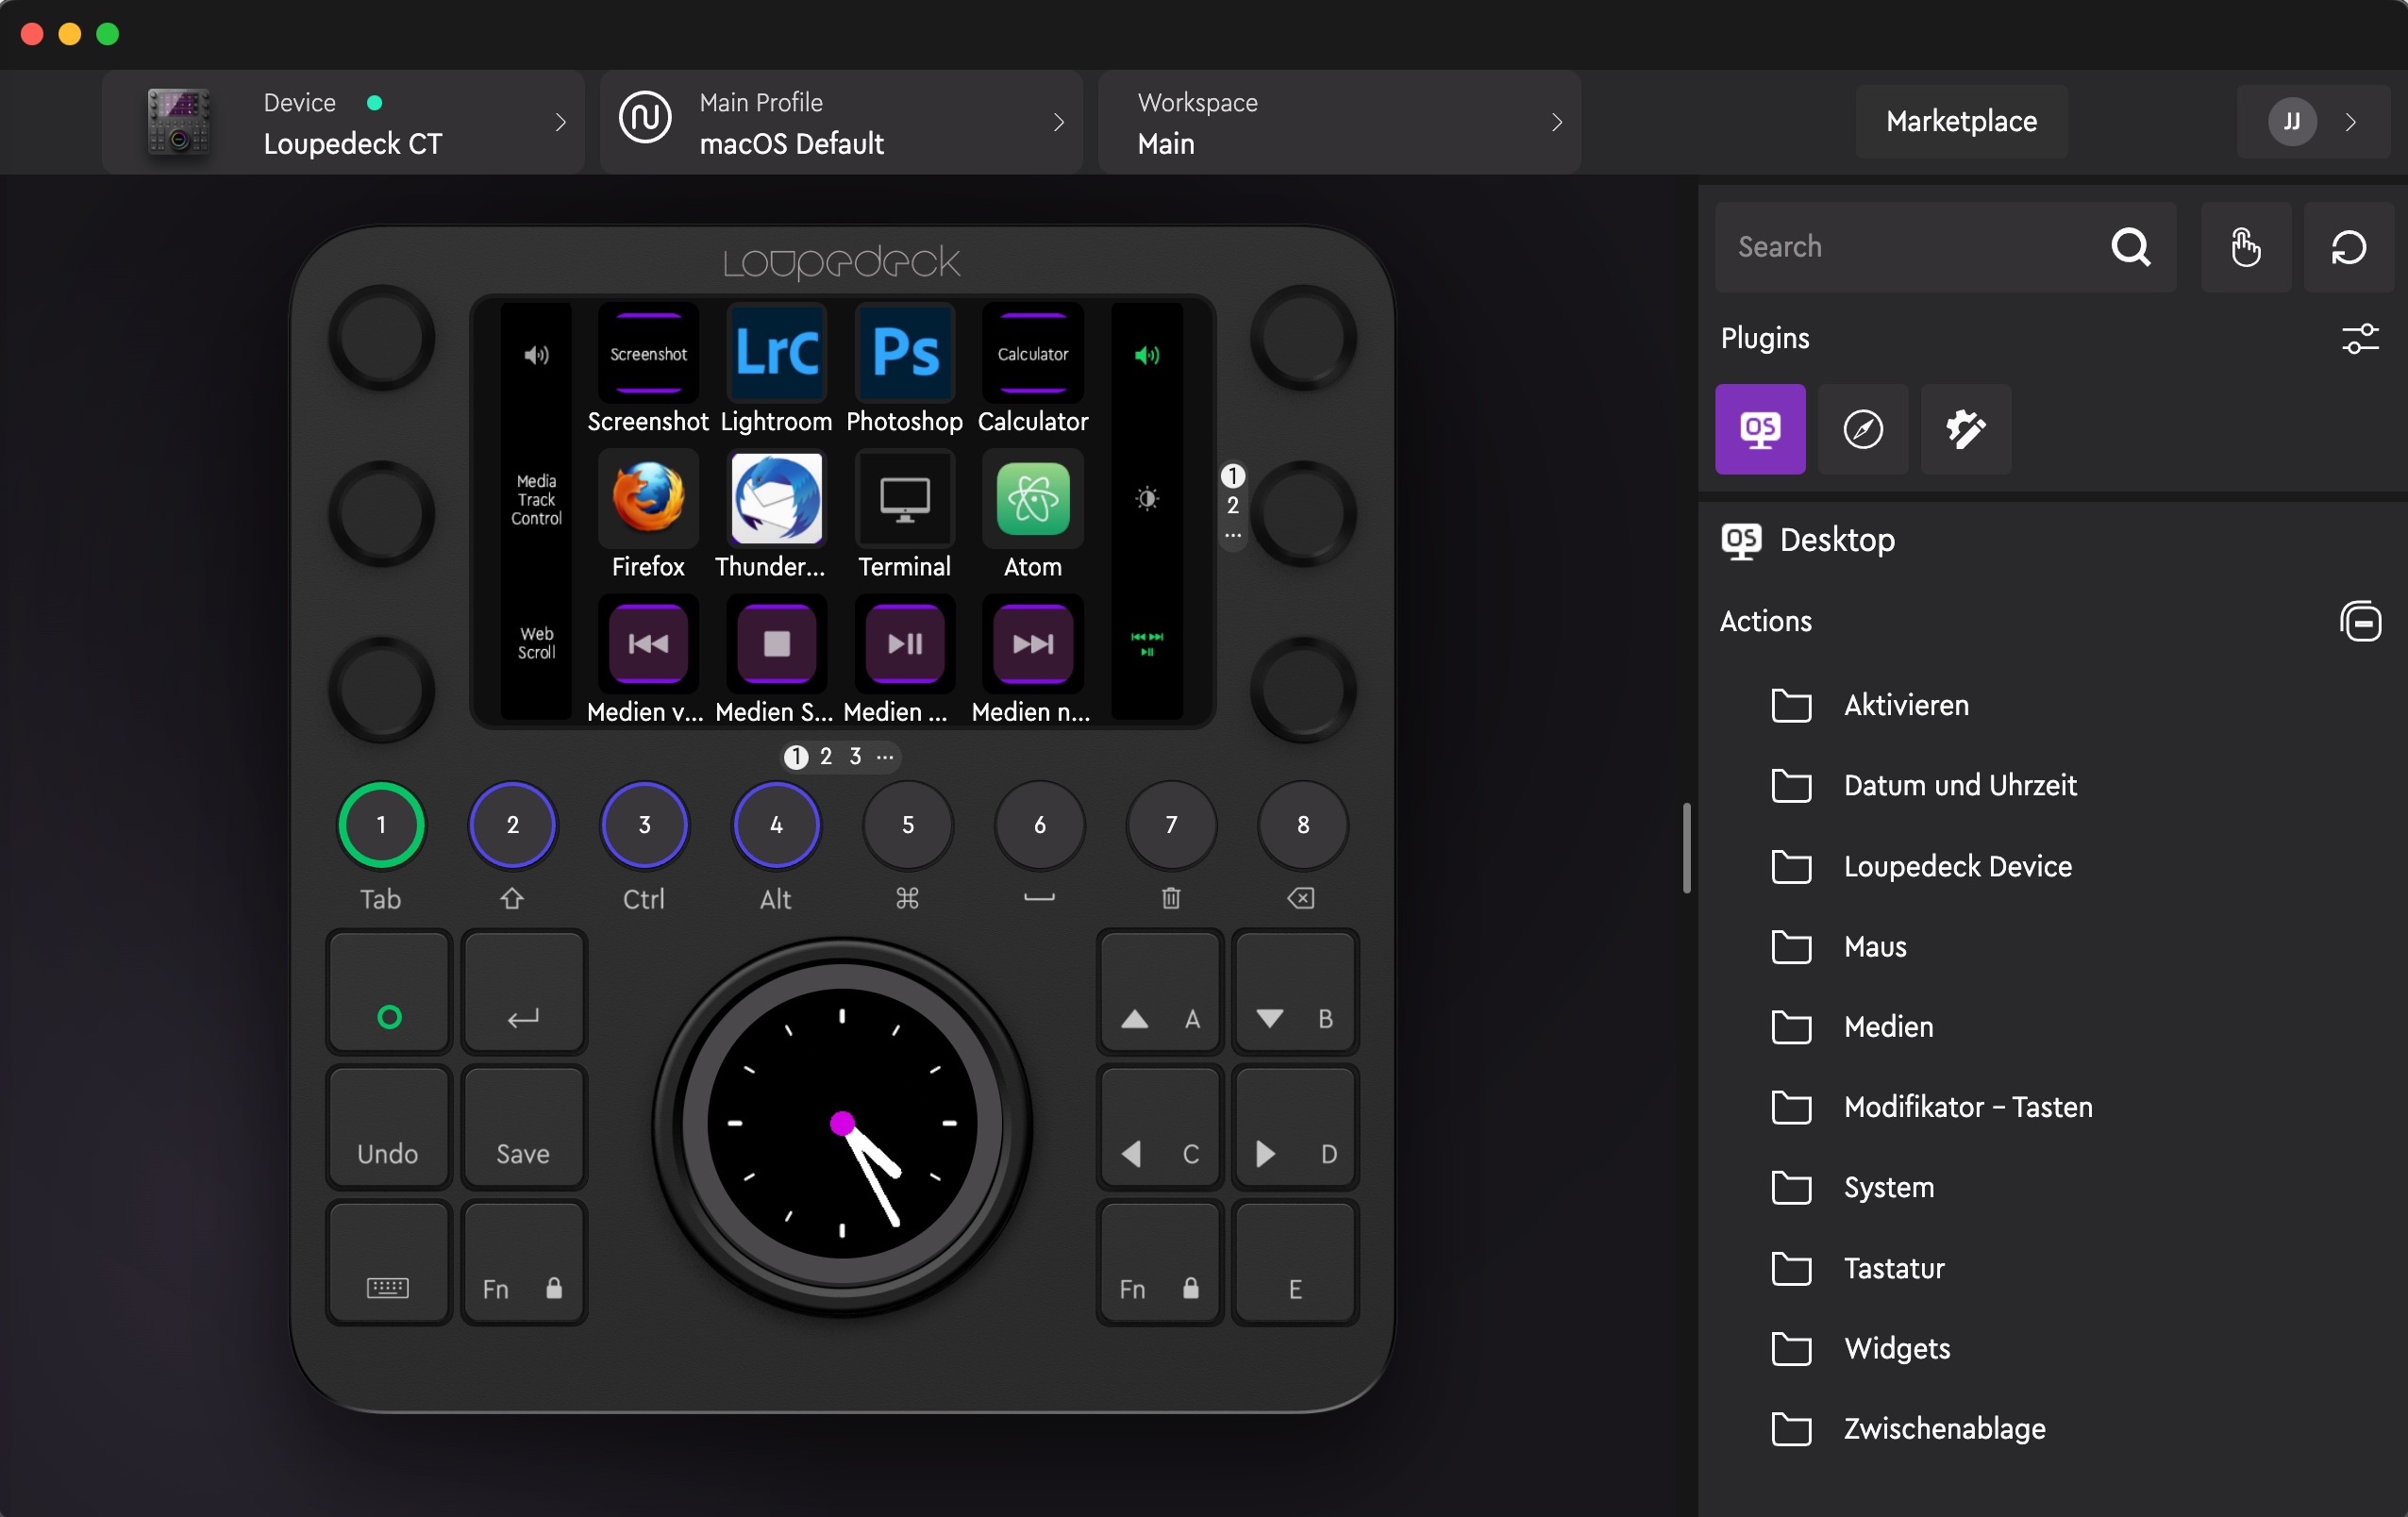
Task: Click the search magnifier icon
Action: [2130, 247]
